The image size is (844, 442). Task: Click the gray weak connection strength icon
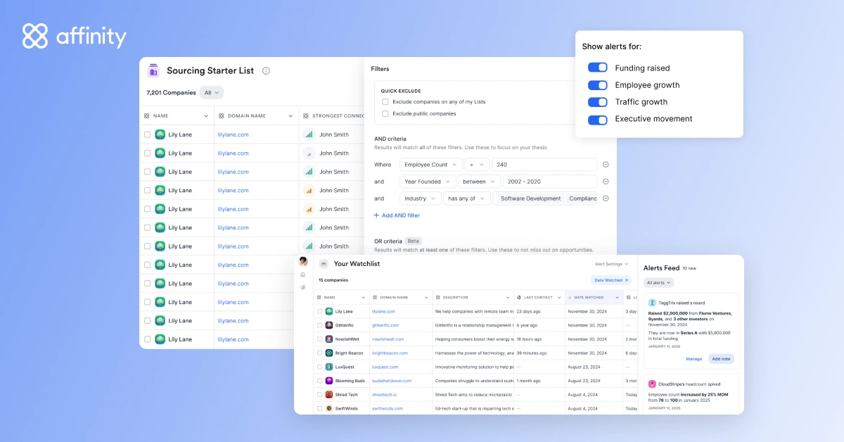308,153
